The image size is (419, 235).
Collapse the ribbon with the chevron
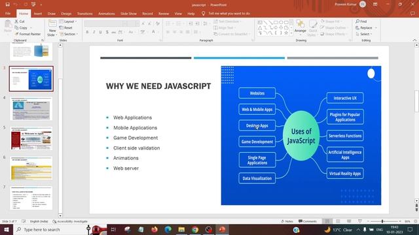[414, 40]
